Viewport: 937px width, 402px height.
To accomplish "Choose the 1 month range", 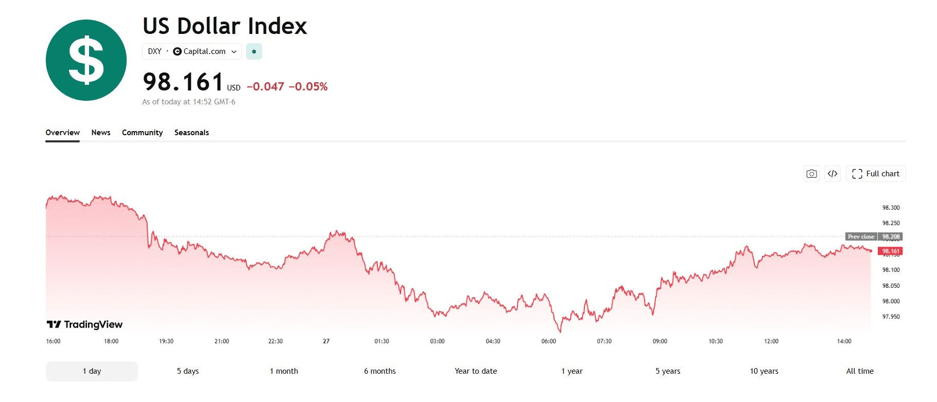I will click(x=284, y=371).
